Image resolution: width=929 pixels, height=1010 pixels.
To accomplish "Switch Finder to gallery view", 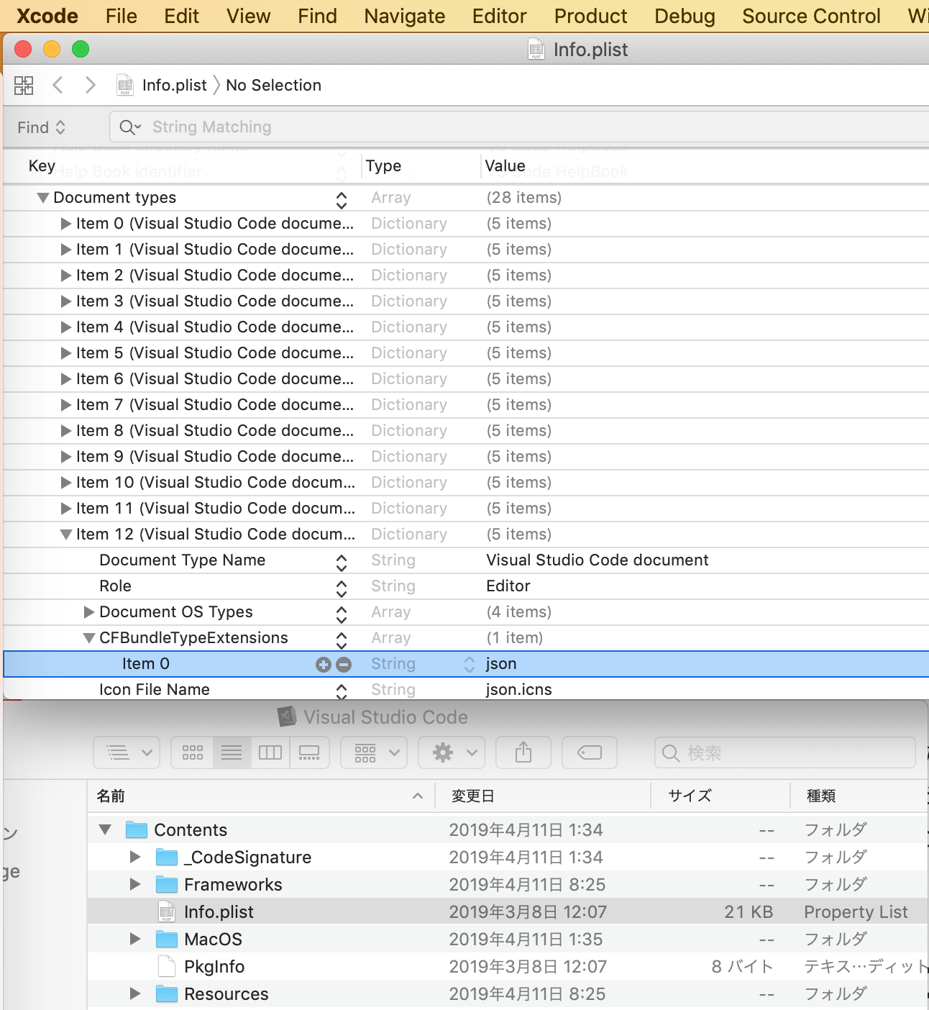I will [x=309, y=752].
